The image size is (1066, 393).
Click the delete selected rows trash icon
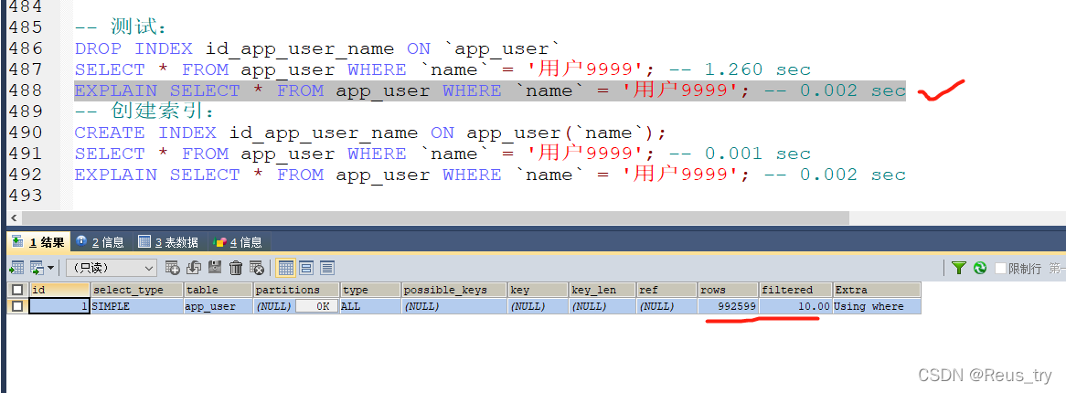click(236, 267)
